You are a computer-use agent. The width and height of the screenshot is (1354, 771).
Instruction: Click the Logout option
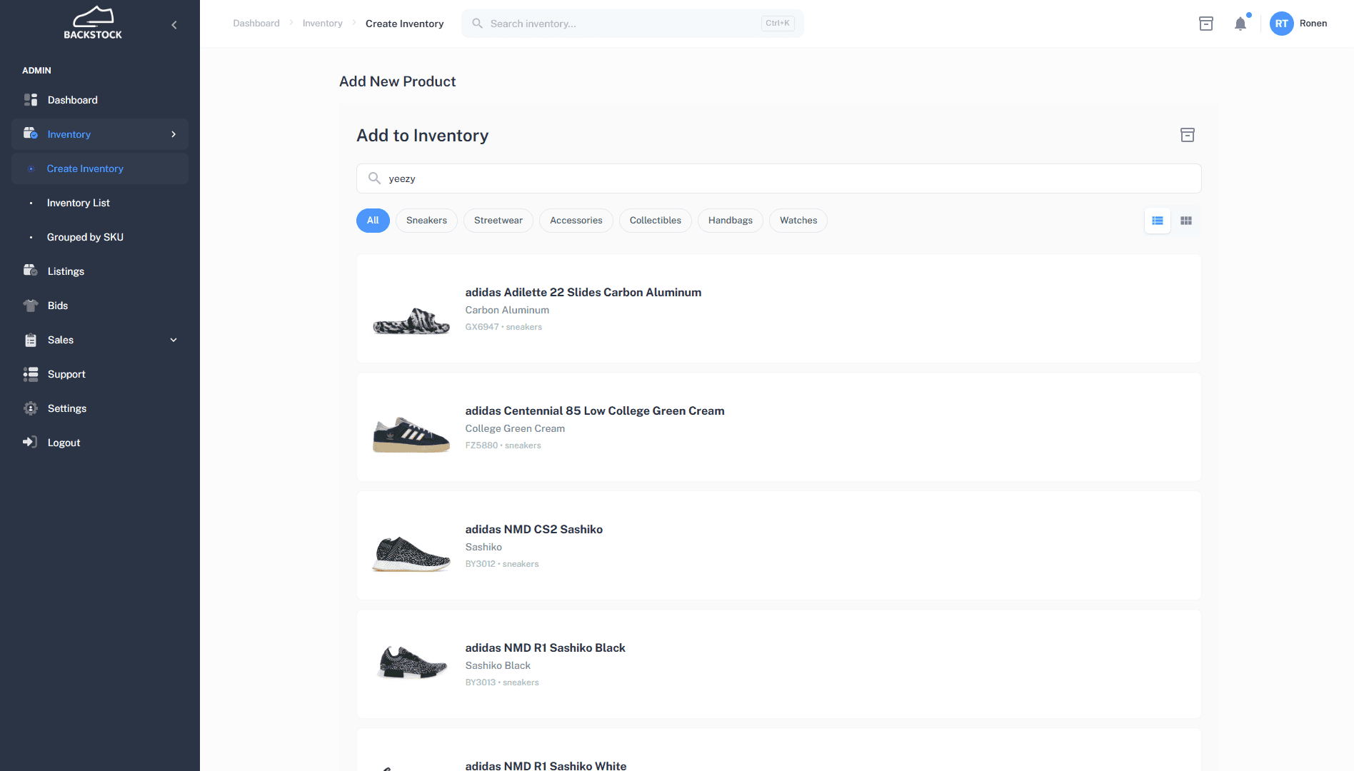pyautogui.click(x=64, y=442)
